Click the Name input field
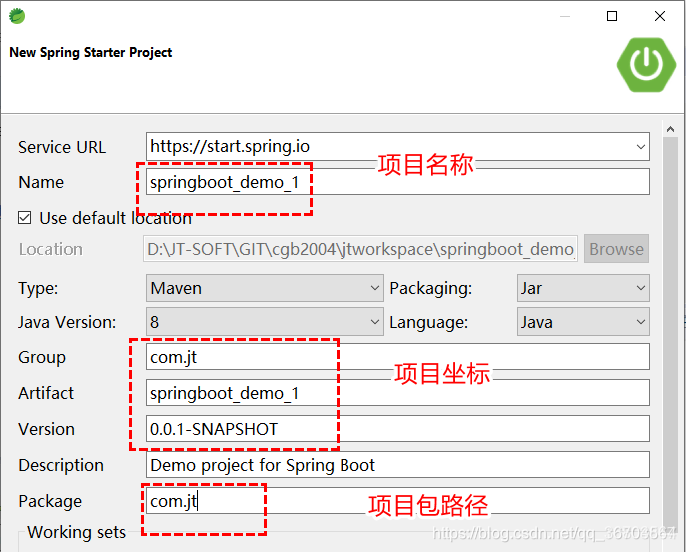 coord(397,182)
